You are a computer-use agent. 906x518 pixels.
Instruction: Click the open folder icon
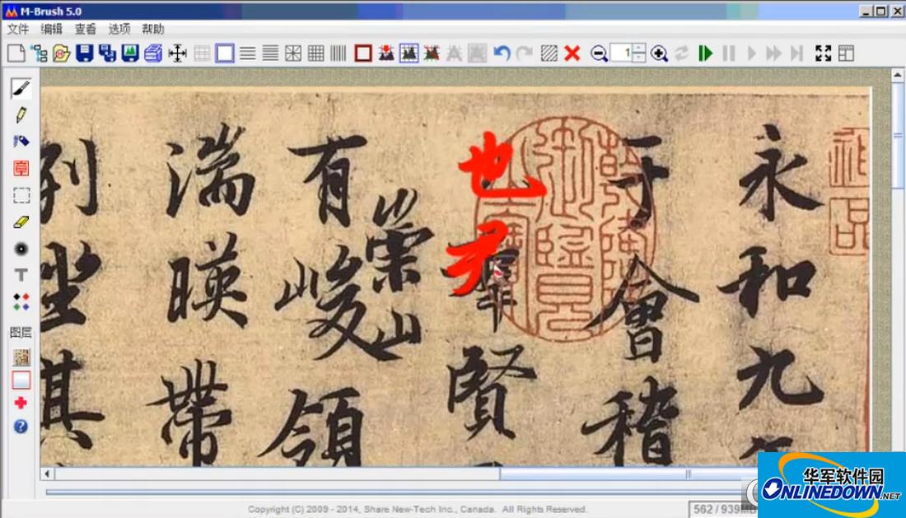[62, 54]
